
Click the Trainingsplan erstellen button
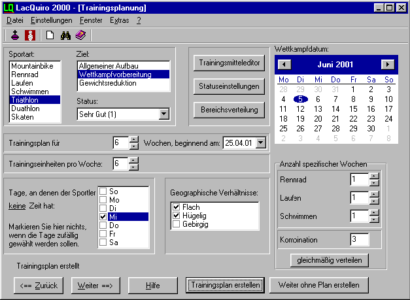pos(225,286)
